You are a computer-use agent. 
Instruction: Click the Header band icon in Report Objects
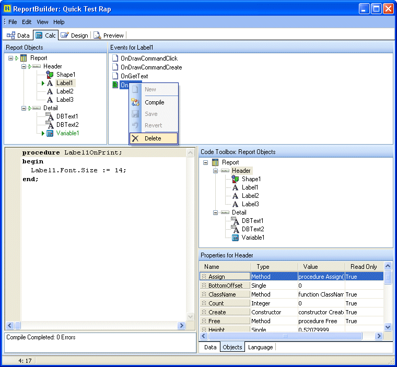click(37, 66)
